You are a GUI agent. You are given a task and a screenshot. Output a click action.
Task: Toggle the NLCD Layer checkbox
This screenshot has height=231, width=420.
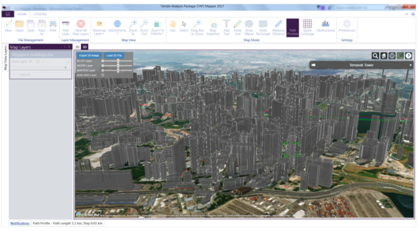[103, 61]
